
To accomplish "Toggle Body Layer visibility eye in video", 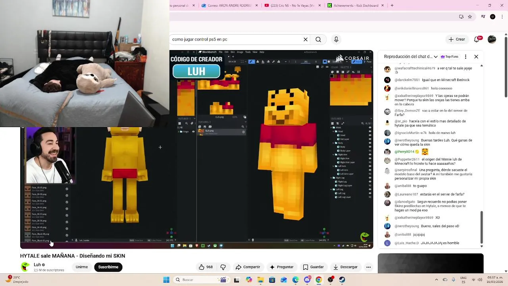I will click(x=370, y=151).
